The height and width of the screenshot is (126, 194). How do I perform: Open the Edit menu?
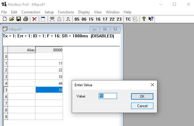tap(14, 12)
